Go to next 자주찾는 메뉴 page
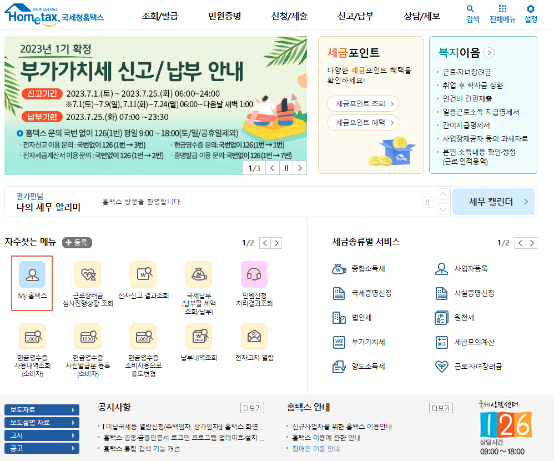This screenshot has height=461, width=554. point(276,243)
